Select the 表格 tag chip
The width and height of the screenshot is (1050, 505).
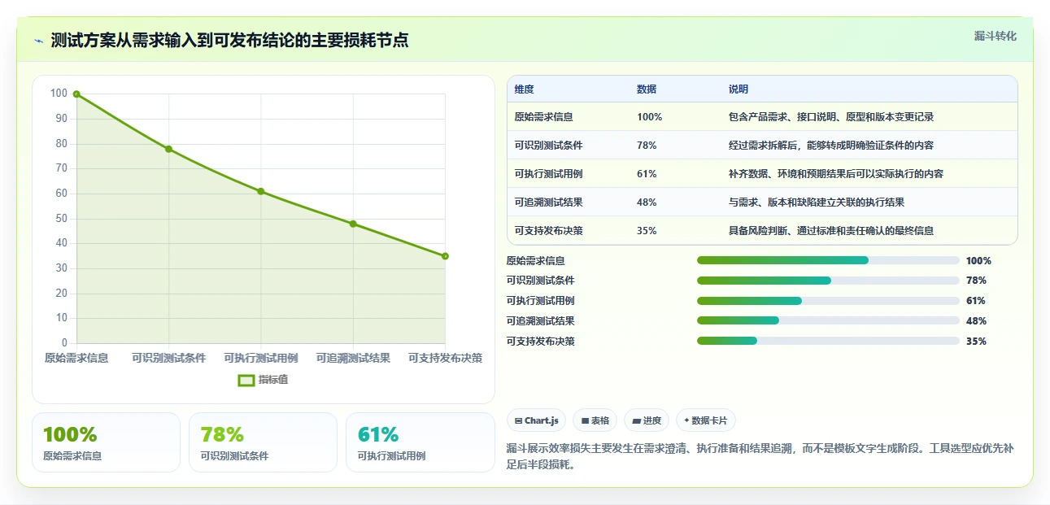(595, 420)
